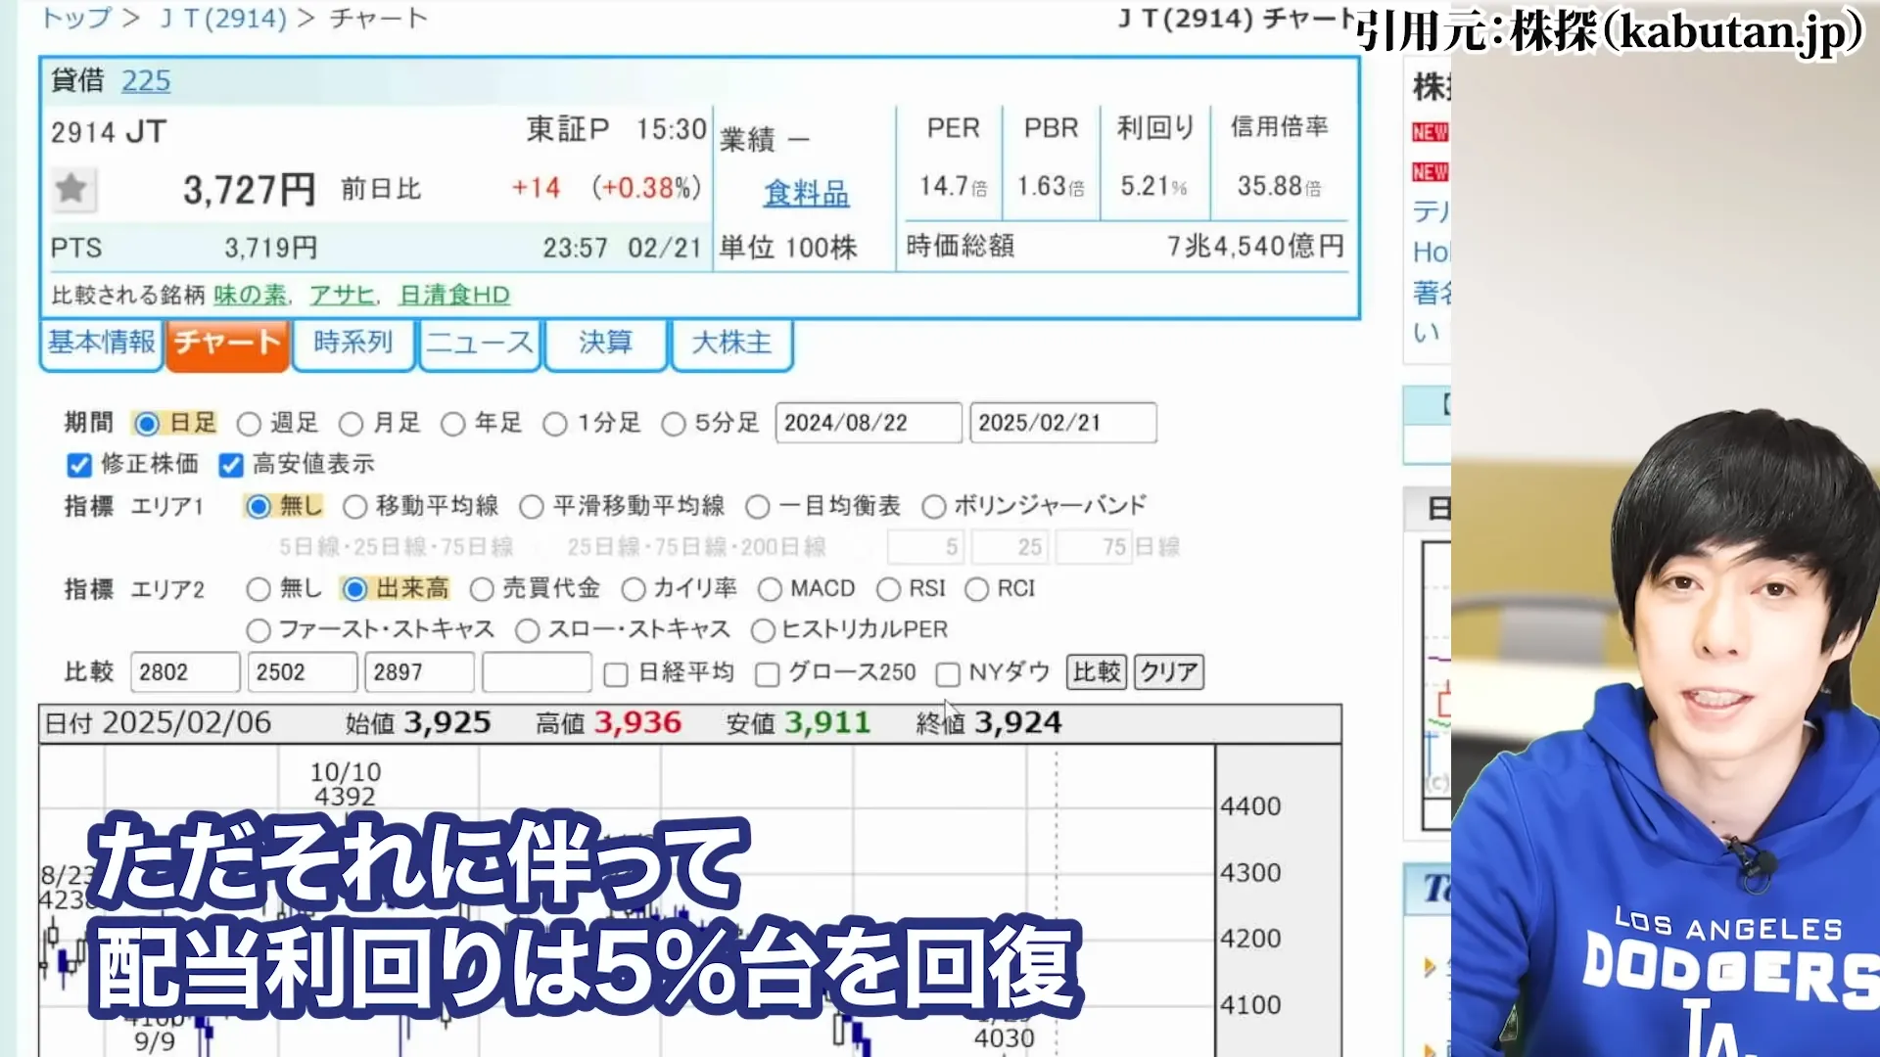This screenshot has width=1880, height=1057.
Task: Click comparison code field 2802
Action: point(185,672)
